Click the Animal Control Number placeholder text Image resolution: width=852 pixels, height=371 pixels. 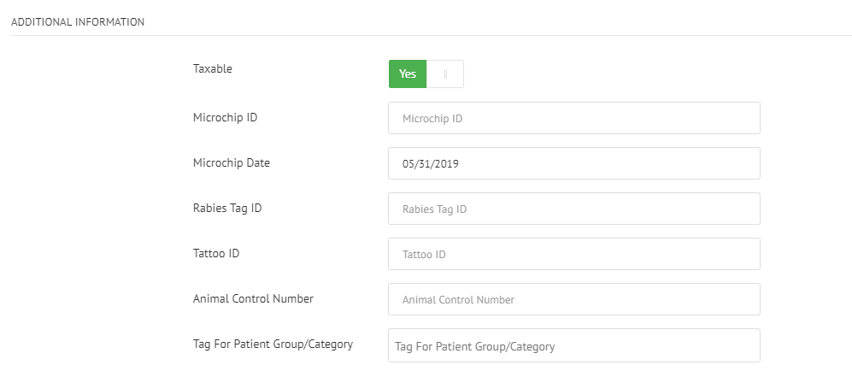click(458, 299)
